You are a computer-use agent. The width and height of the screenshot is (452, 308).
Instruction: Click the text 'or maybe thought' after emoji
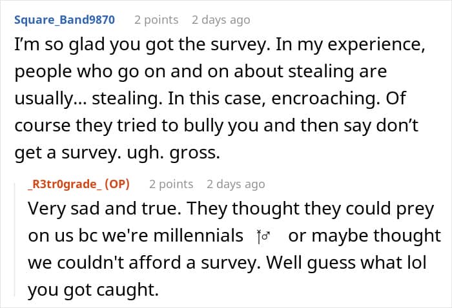pos(365,236)
